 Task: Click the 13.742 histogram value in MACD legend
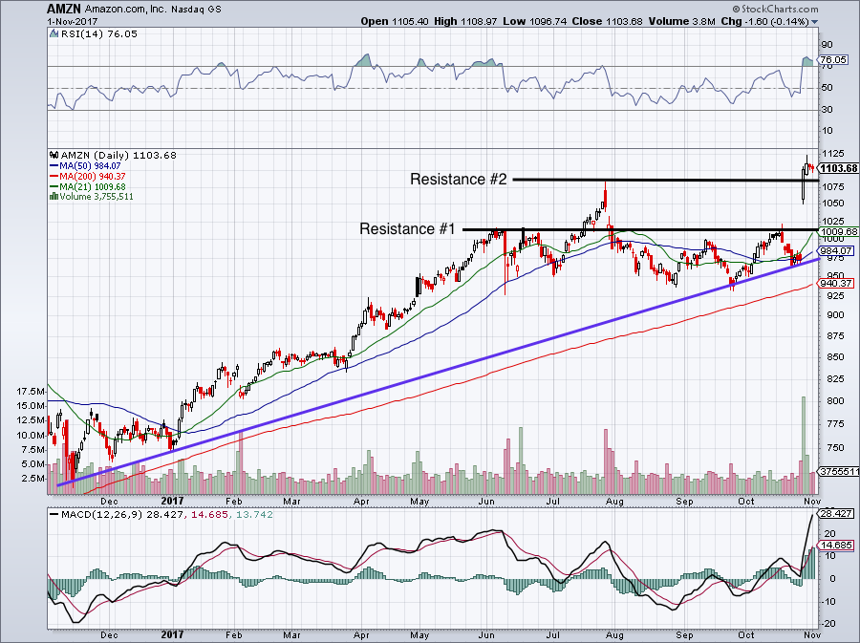coord(254,515)
